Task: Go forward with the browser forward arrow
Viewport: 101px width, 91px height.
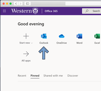Action: [x=20, y=4]
